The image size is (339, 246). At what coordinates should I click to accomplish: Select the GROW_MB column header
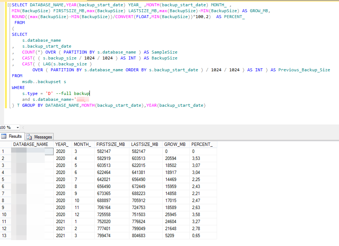coord(176,144)
